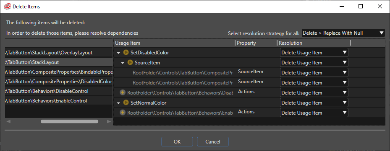Select the Behaviors\DisableControl list item
The image size is (390, 151).
pyautogui.click(x=59, y=91)
